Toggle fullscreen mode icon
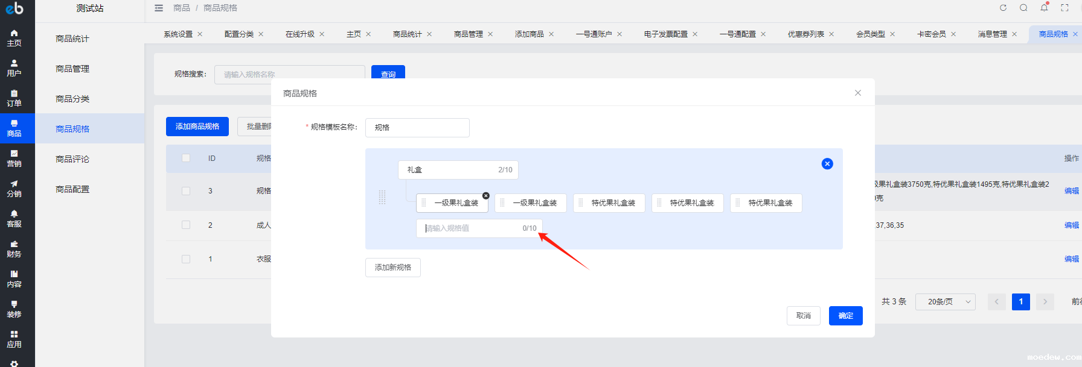 point(1064,8)
